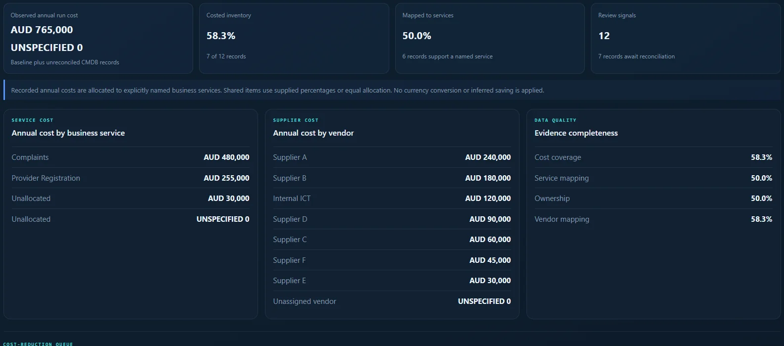Select the Cost coverage row label
The image size is (784, 346).
coord(558,157)
